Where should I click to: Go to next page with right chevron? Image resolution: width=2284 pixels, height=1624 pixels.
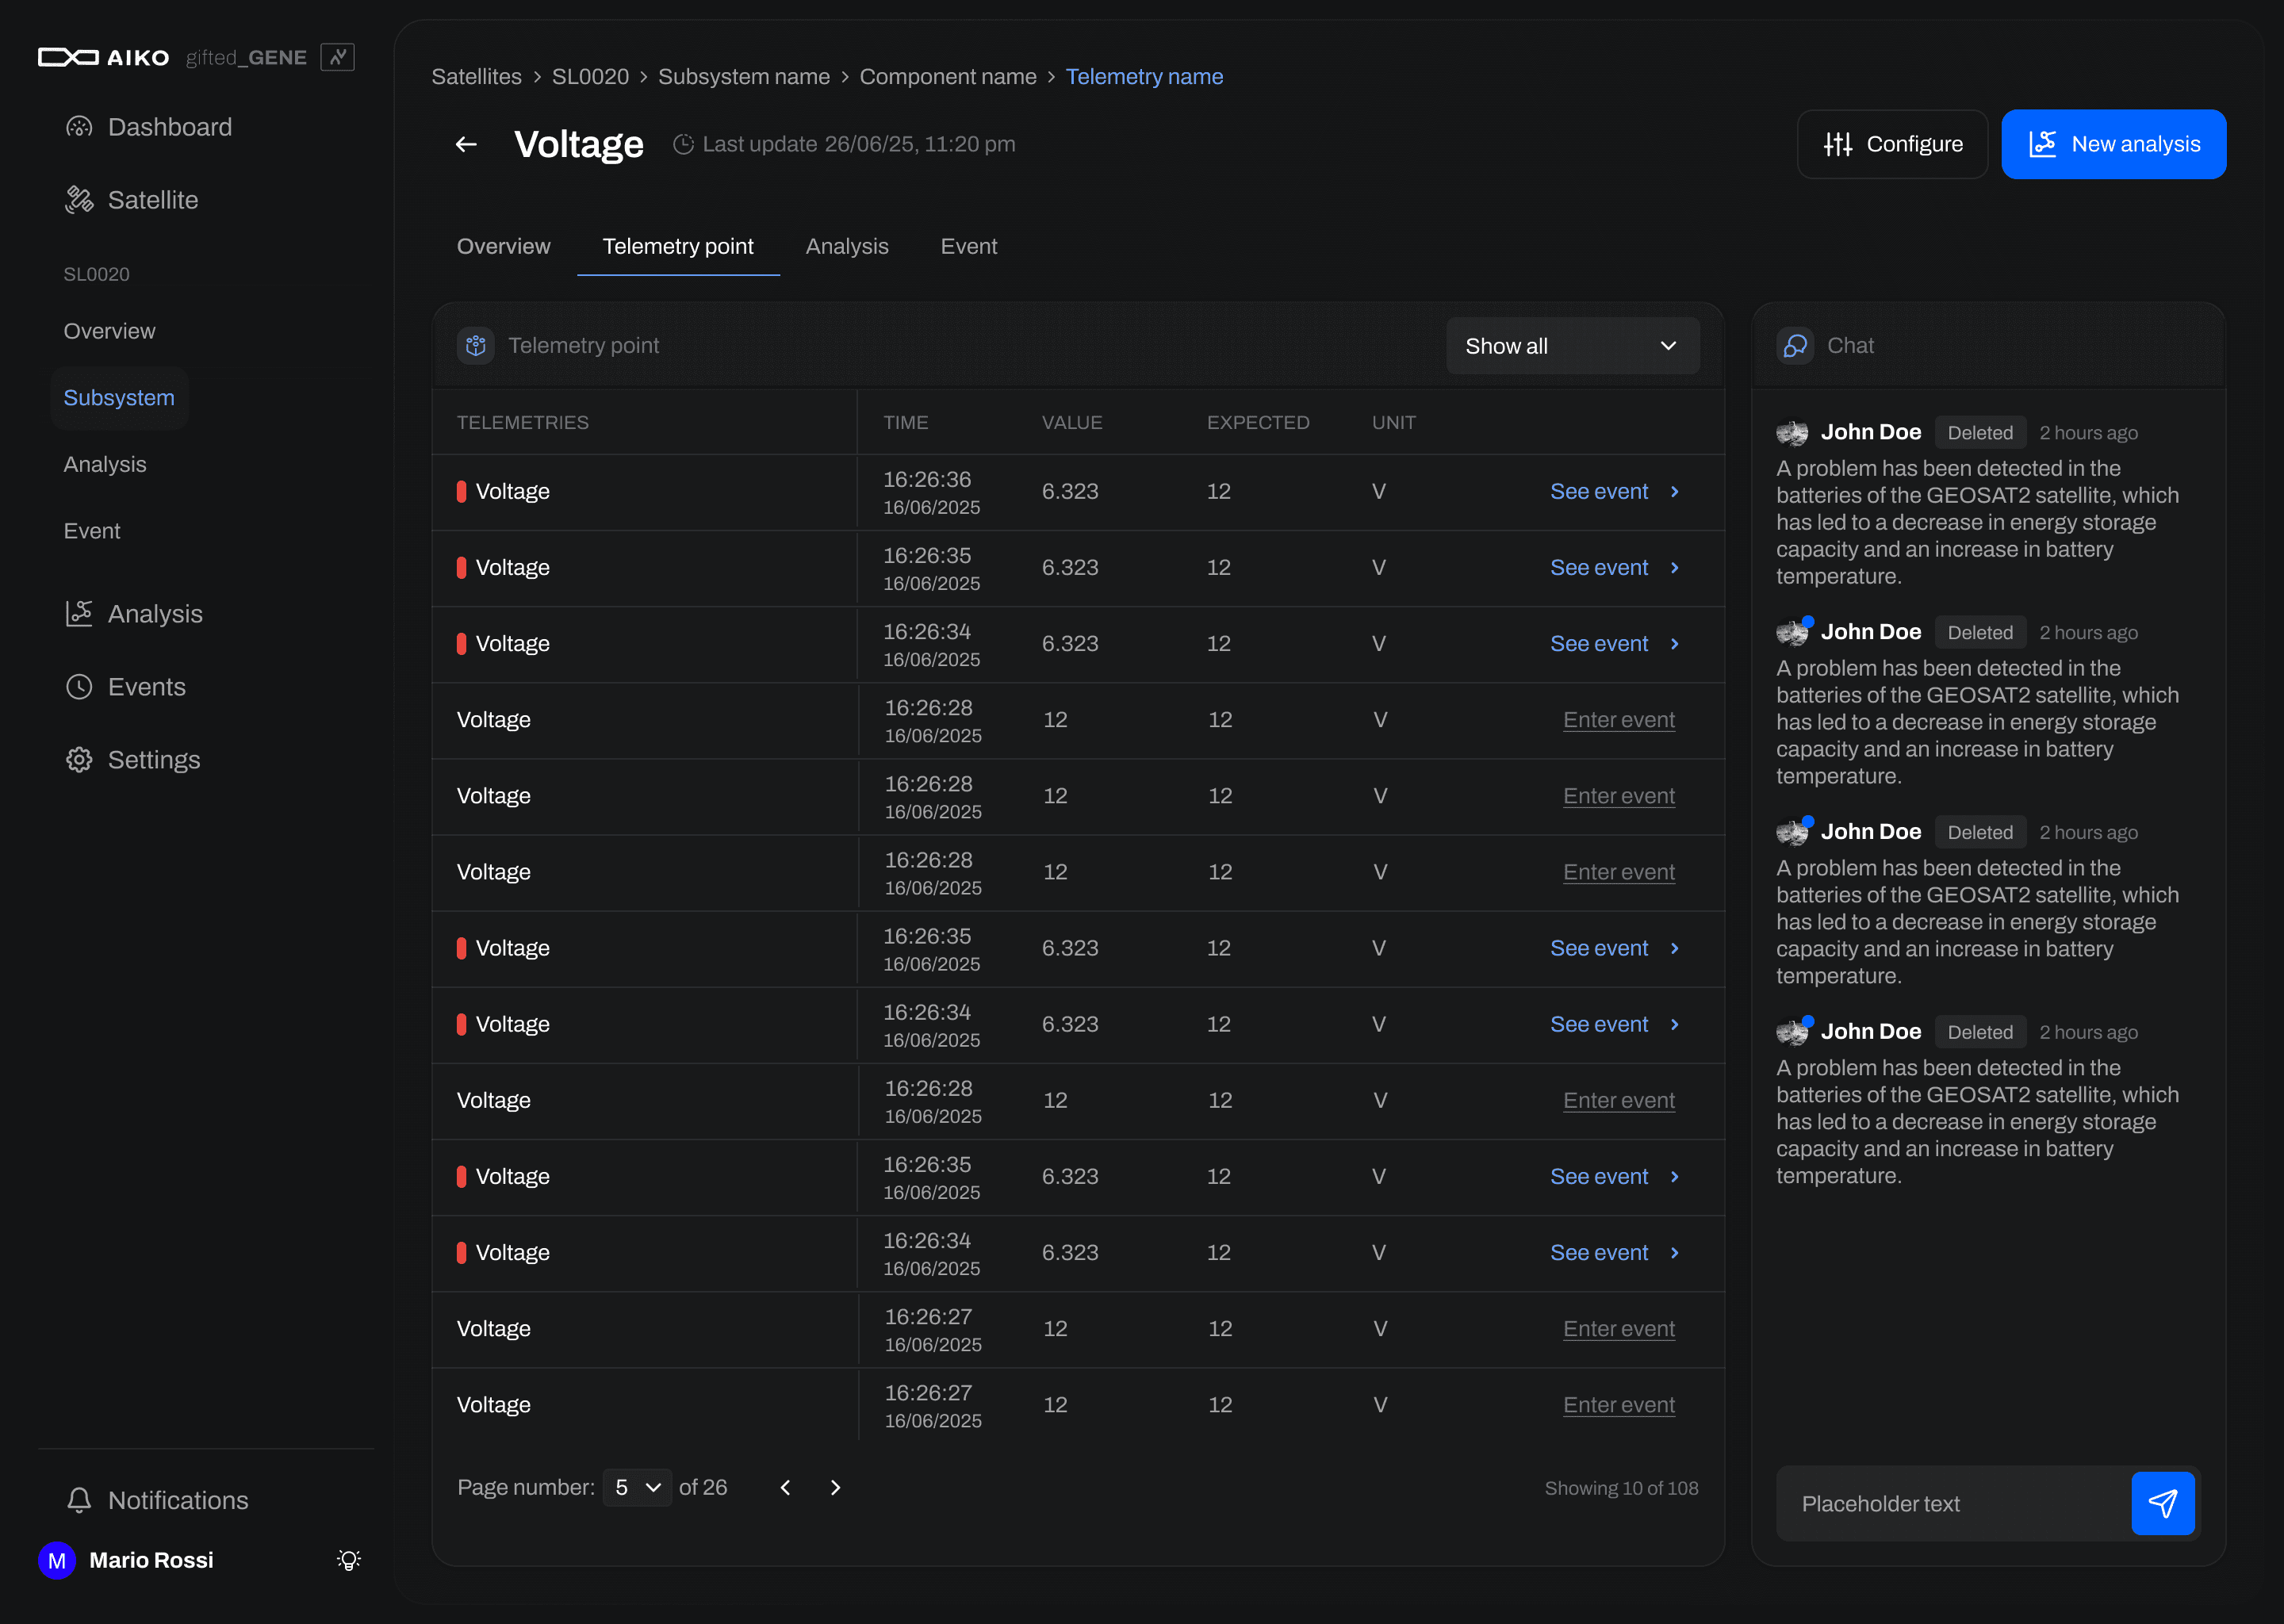coord(836,1487)
